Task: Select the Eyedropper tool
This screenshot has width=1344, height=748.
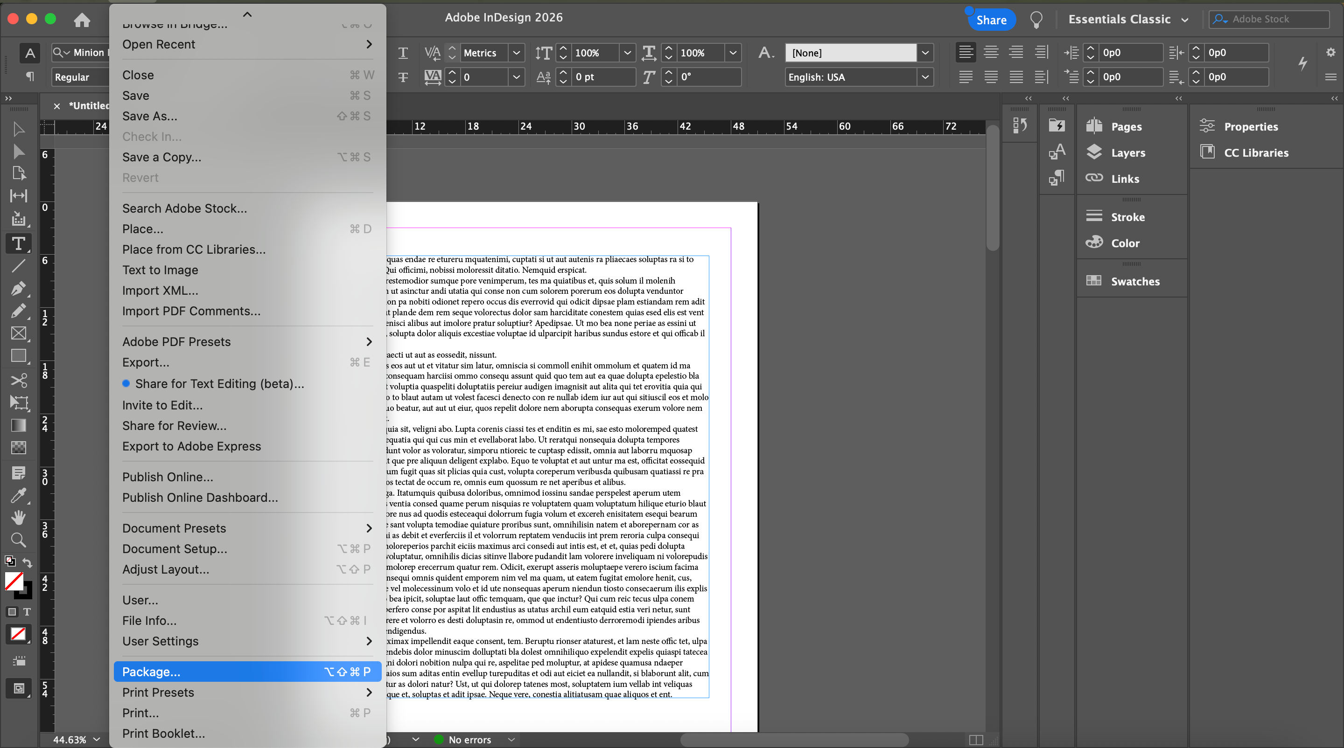Action: 18,495
